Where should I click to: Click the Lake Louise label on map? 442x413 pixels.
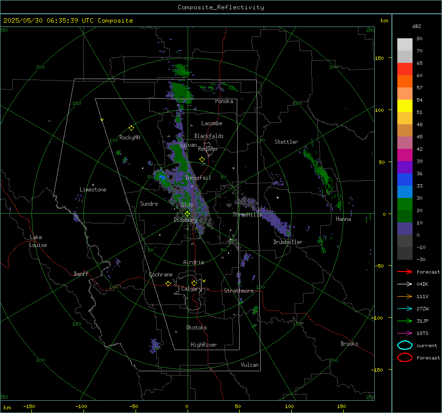pos(38,241)
